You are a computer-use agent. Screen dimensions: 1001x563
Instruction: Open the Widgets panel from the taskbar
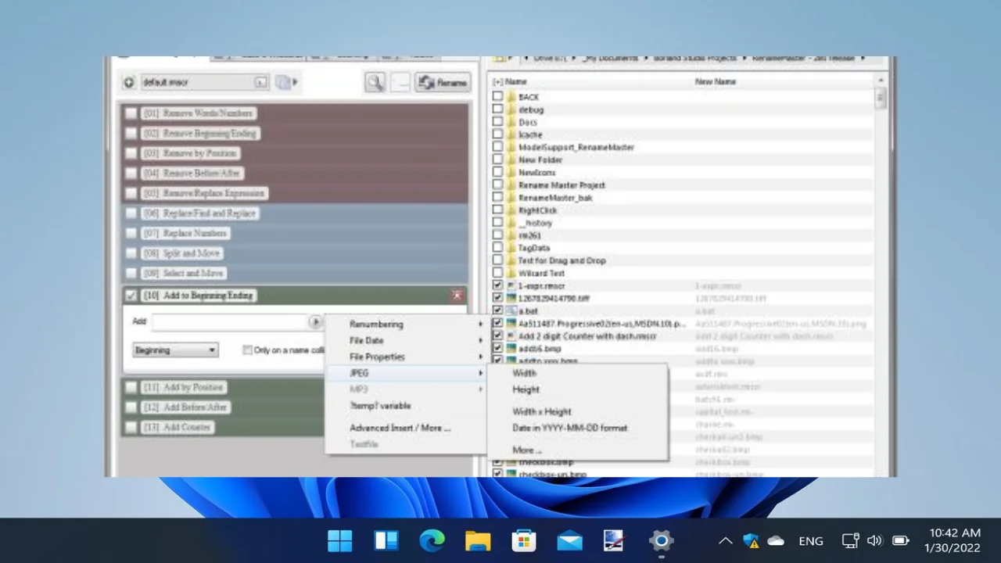point(386,540)
